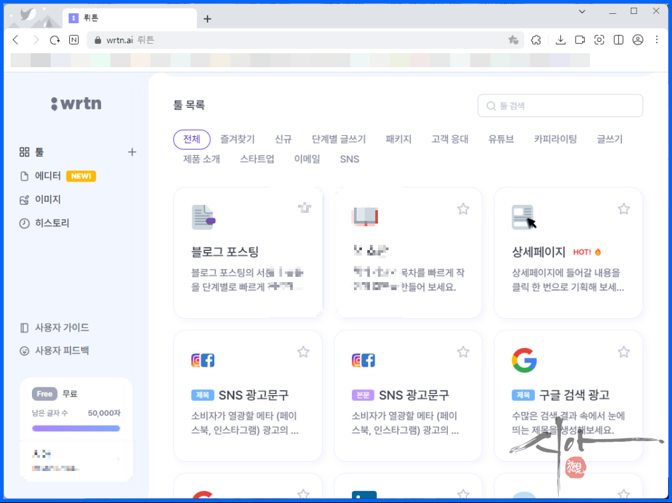Select the 글쓰기 tab
Screen dimensions: 672x503
click(610, 139)
